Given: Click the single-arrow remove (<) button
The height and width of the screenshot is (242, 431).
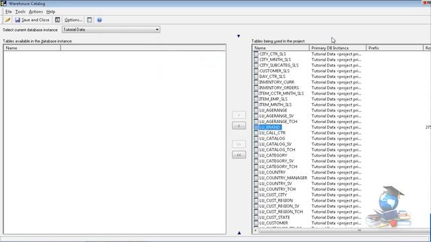Looking at the screenshot, I should 239,126.
